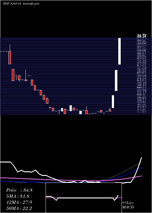Click the 5MA : 31.8 value
The height and width of the screenshot is (213, 152).
18,196
